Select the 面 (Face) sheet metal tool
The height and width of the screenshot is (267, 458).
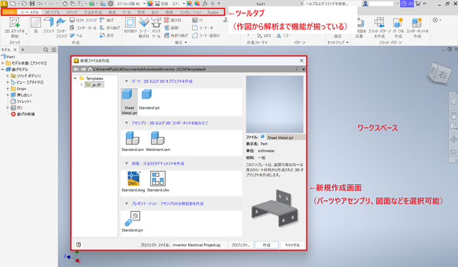[x=35, y=25]
